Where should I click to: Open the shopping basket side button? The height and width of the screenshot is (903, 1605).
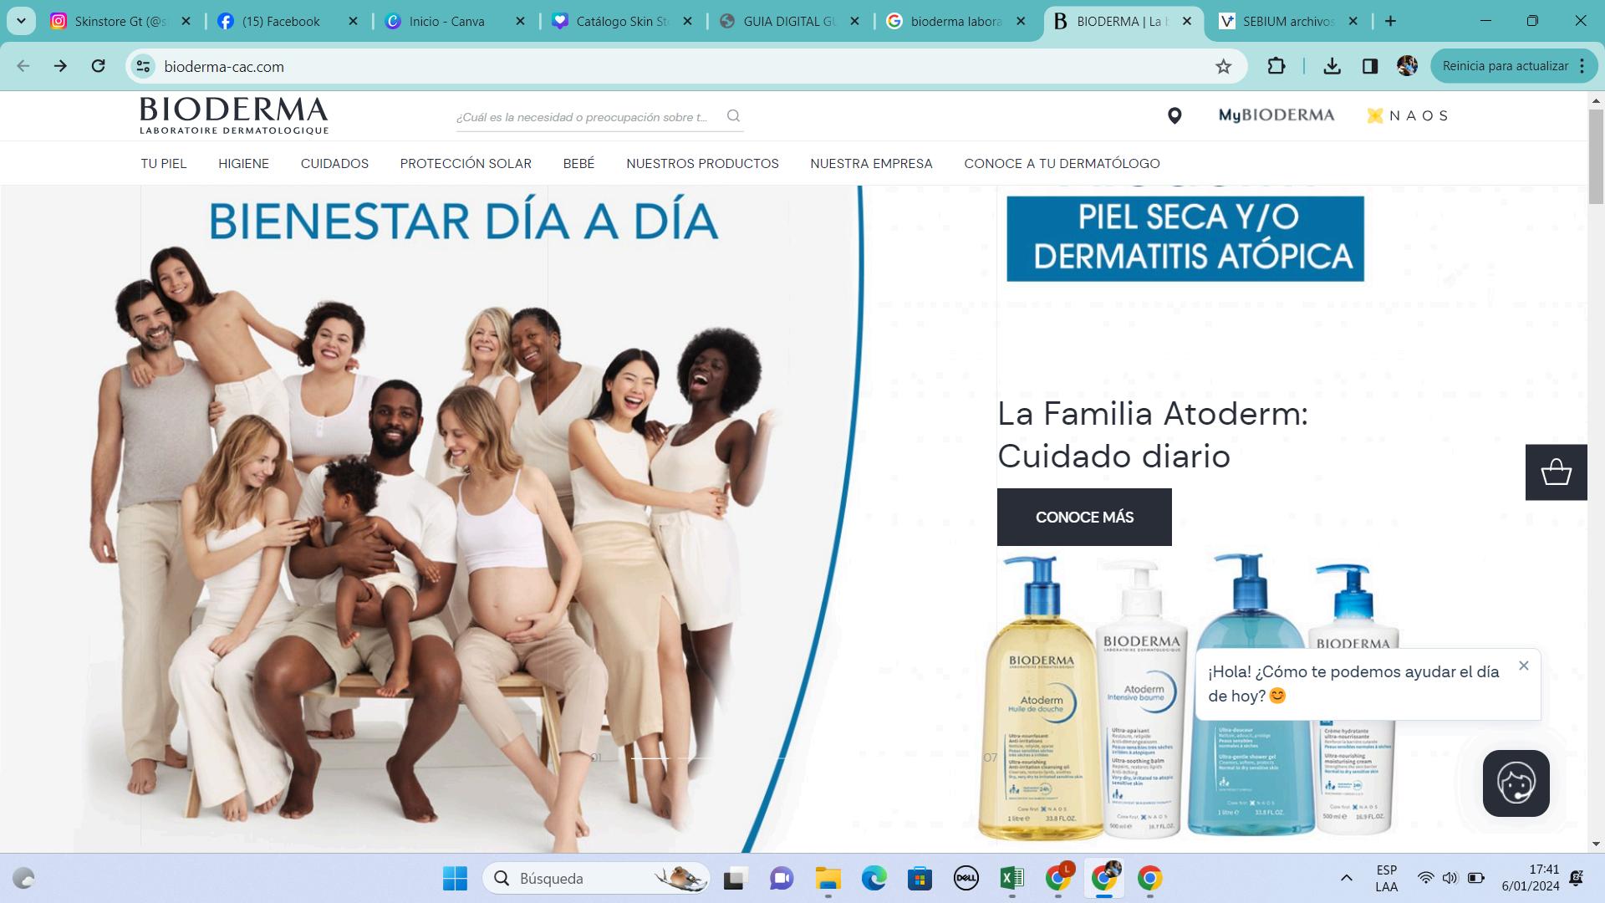1556,472
